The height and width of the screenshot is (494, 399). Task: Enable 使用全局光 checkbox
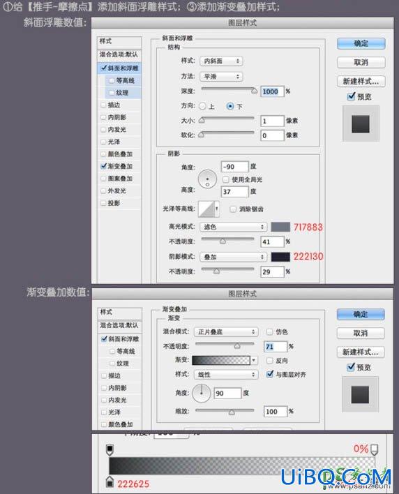(226, 179)
